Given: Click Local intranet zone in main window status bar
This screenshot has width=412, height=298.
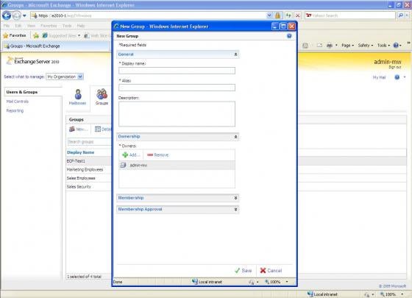Looking at the screenshot, I should (322, 294).
